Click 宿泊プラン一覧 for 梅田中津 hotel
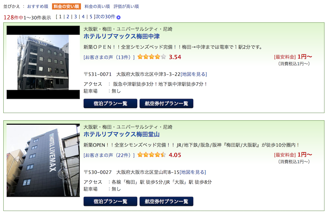The height and width of the screenshot is (215, 330). 110,104
